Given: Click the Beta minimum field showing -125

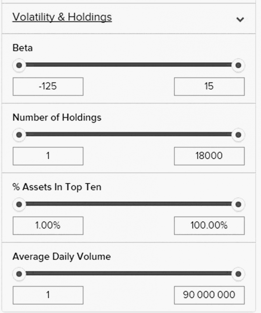Looking at the screenshot, I should 48,87.
